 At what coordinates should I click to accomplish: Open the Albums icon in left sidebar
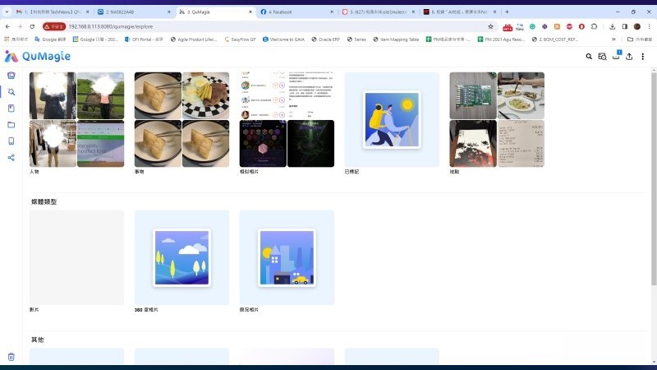click(x=11, y=108)
